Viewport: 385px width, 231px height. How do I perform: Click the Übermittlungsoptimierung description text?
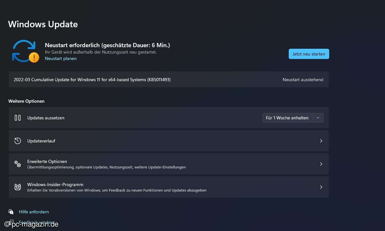[x=107, y=167]
